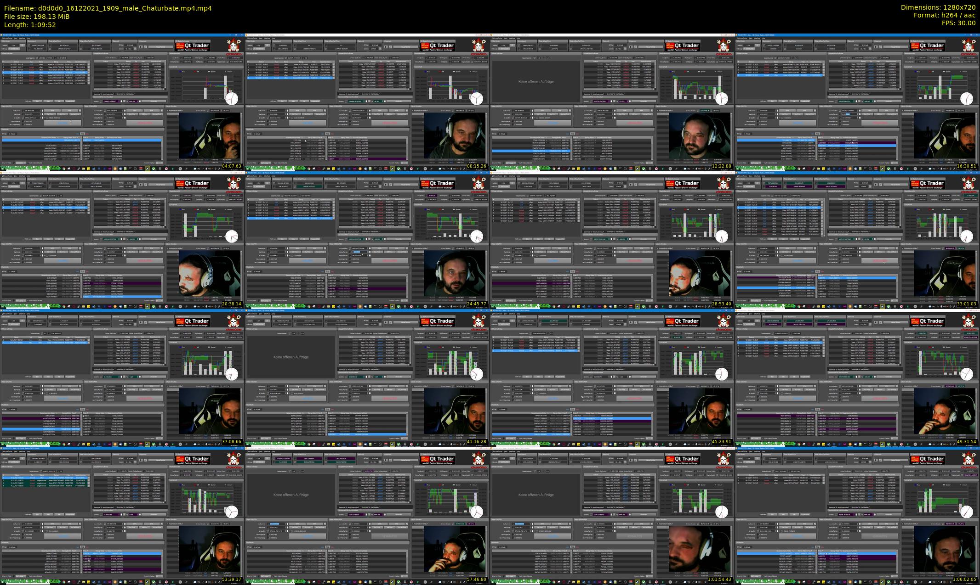980x585 pixels.
Task: Click analog clock widget in the 12:22.88 frame
Action: [x=721, y=98]
